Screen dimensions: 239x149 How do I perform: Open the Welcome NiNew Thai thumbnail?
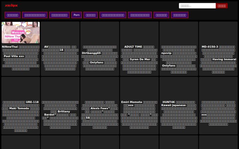tap(21, 32)
